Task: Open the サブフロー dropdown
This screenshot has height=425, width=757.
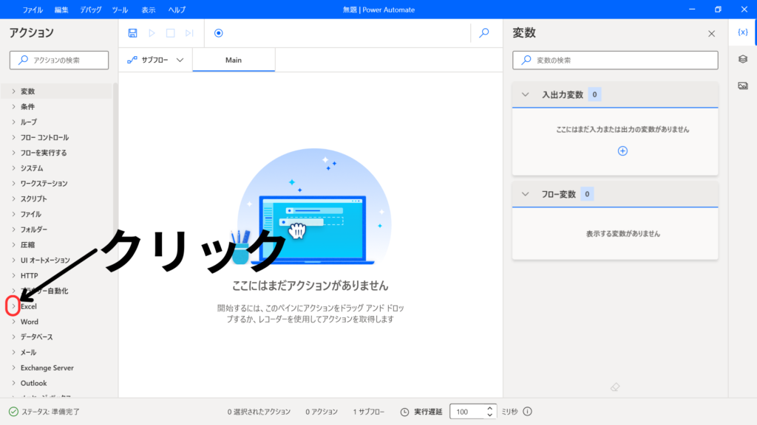Action: tap(155, 60)
